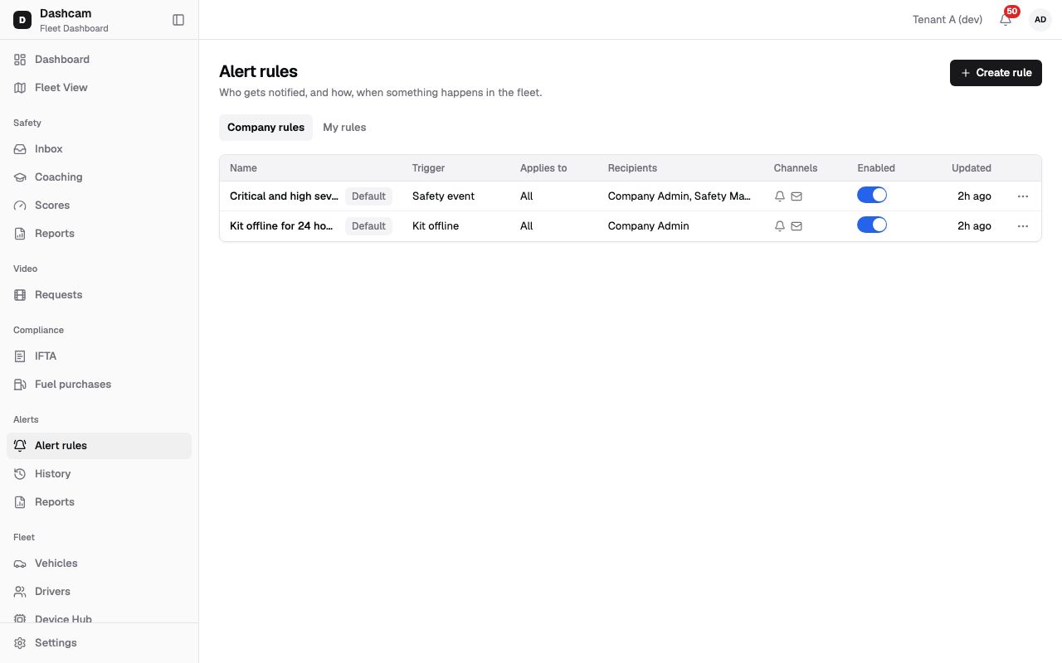Open Reports under Safety section
This screenshot has width=1062, height=663.
click(99, 234)
